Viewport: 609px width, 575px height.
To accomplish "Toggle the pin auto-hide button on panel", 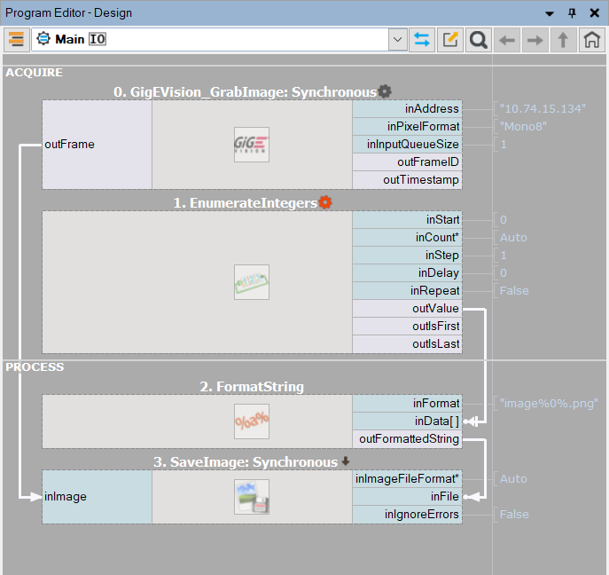I will 572,13.
